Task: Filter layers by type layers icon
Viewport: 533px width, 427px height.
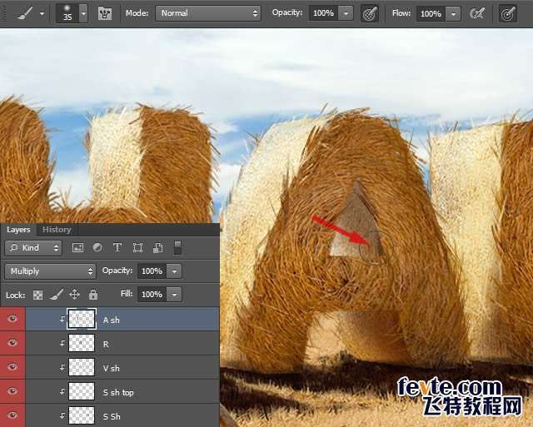Action: pyautogui.click(x=117, y=247)
